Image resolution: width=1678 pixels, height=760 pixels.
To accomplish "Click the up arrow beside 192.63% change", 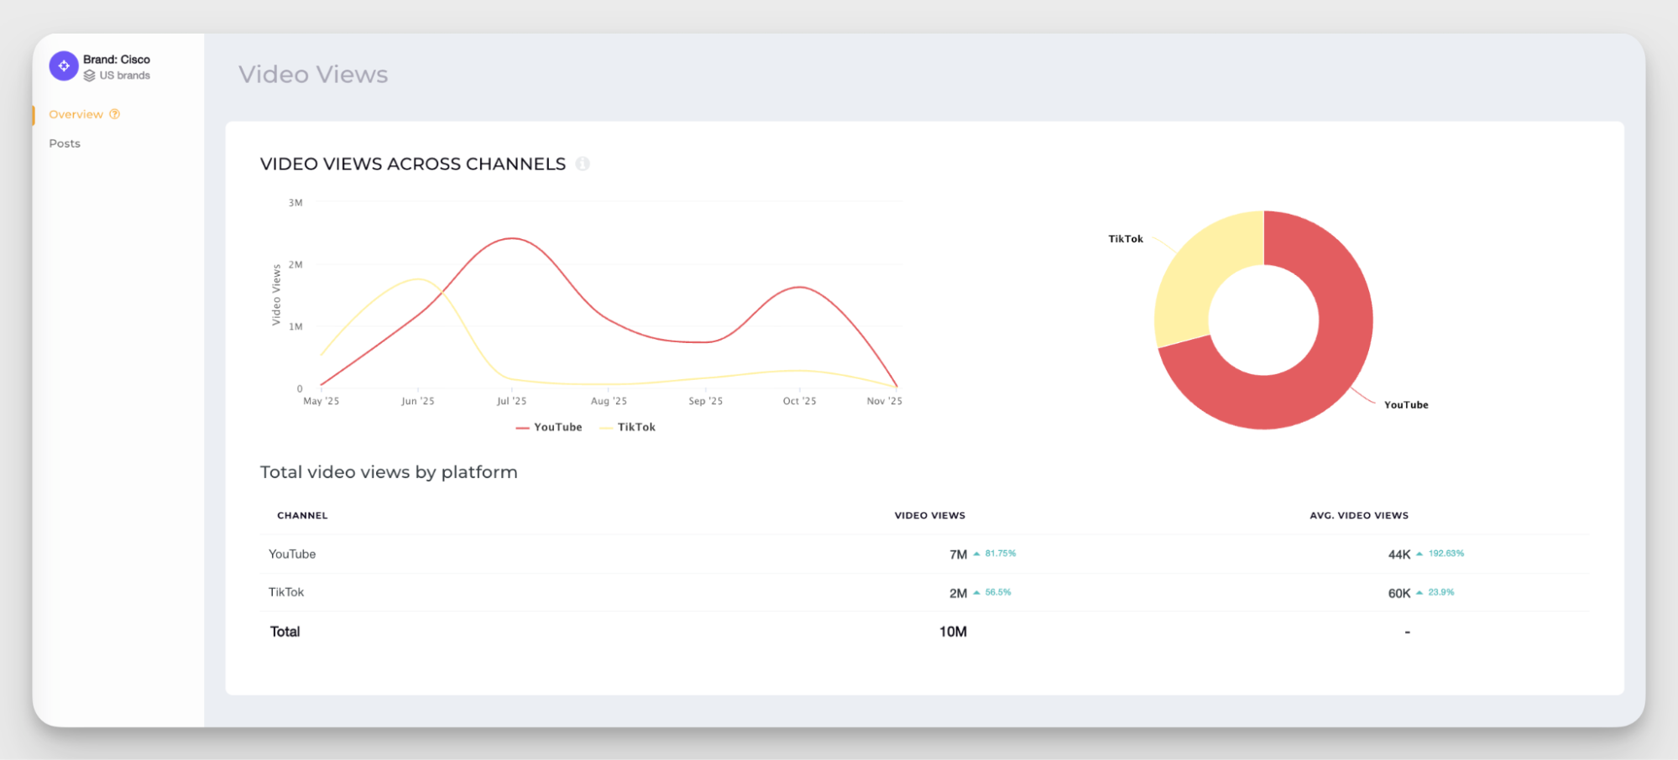I will pyautogui.click(x=1419, y=554).
